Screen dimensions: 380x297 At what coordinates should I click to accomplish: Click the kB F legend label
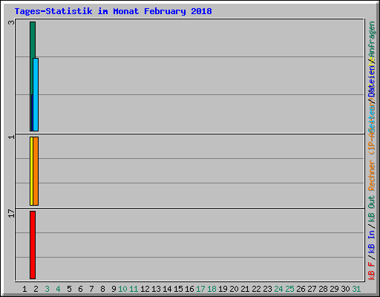[372, 271]
